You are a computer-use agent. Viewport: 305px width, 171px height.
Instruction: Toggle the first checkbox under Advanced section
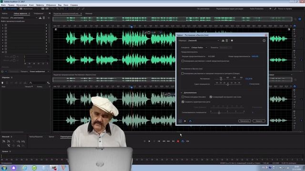(183, 97)
